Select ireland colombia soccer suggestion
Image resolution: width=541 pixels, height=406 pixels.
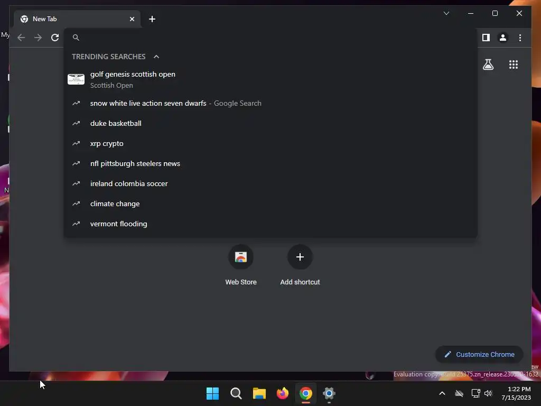pyautogui.click(x=270, y=183)
